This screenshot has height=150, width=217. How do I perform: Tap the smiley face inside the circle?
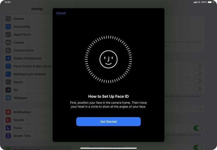coord(108,59)
